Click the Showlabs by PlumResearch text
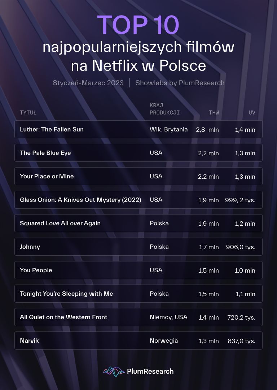This screenshot has height=390, width=277. 180,83
